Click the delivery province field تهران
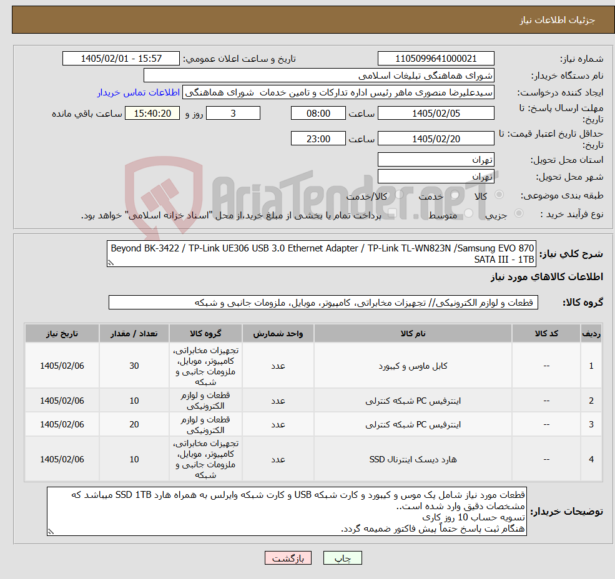The height and width of the screenshot is (579, 615). tap(436, 160)
